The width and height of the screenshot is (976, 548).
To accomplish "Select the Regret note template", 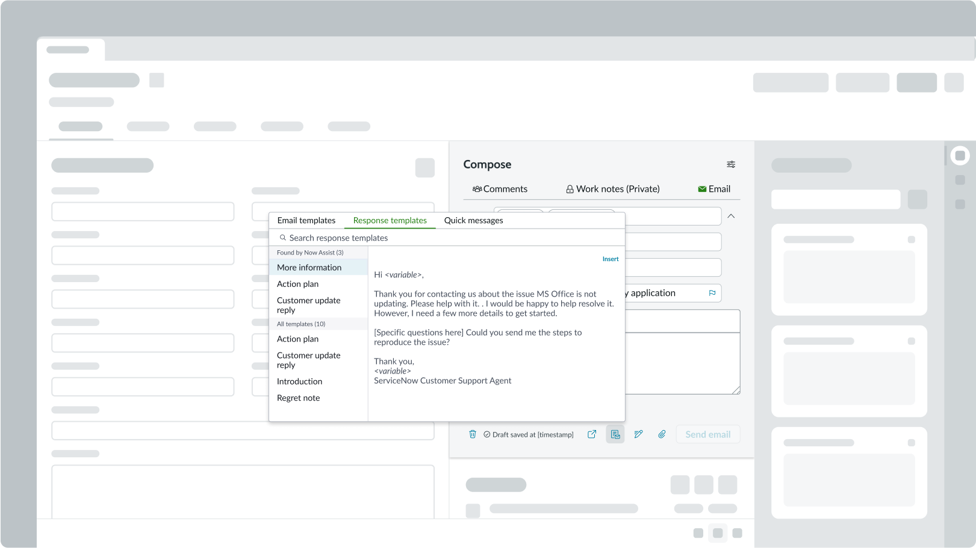I will (319, 398).
